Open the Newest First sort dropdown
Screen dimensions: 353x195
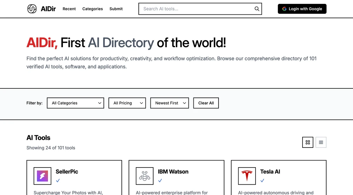169,103
